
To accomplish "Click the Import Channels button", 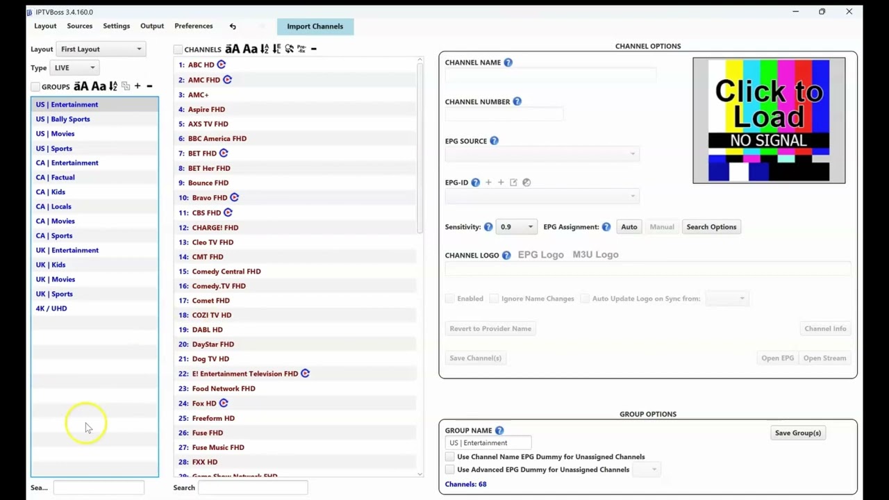I will click(x=315, y=26).
